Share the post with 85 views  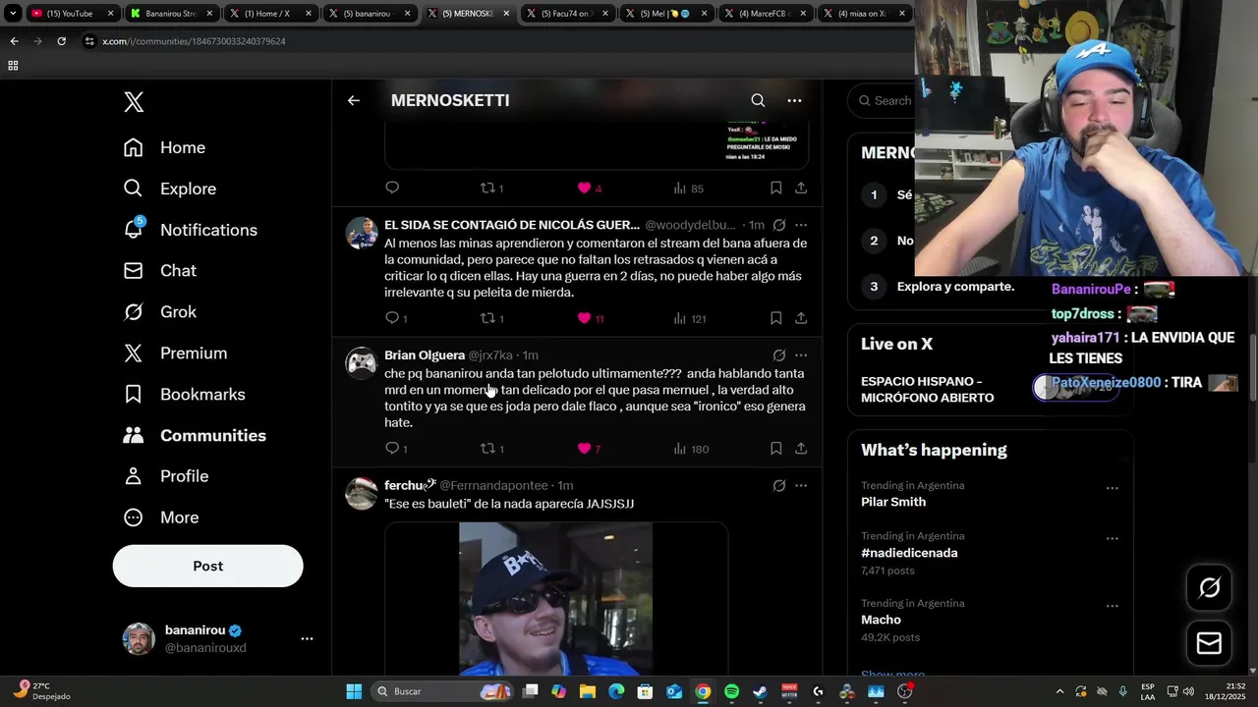[x=801, y=188]
